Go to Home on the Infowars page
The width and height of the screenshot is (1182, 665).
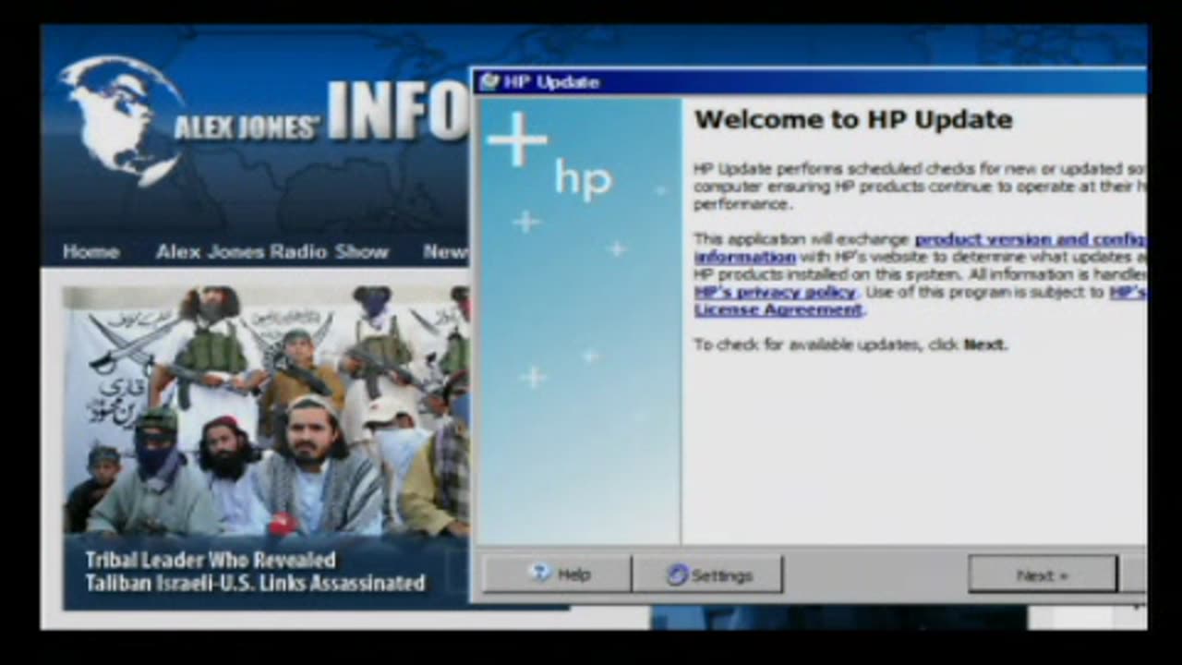(90, 251)
